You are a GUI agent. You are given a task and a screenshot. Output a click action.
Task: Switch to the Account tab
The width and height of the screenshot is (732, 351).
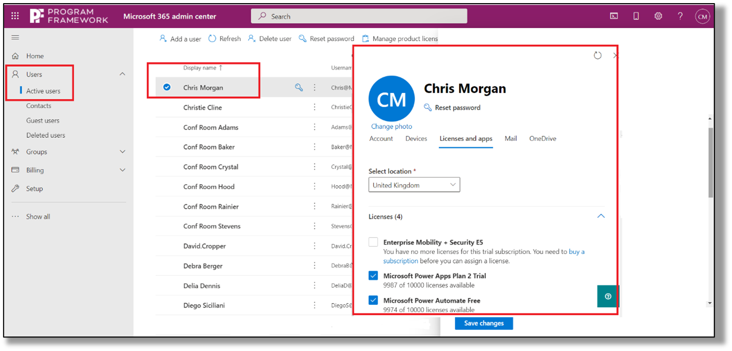(x=381, y=139)
